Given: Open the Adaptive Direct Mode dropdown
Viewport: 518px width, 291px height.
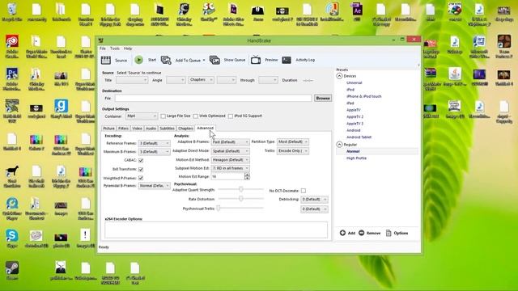Looking at the screenshot, I should [230, 151].
